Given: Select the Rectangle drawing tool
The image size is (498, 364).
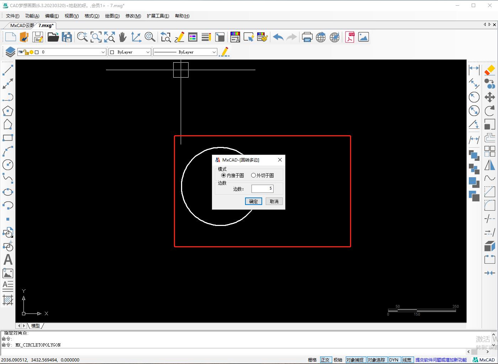Looking at the screenshot, I should coord(8,138).
